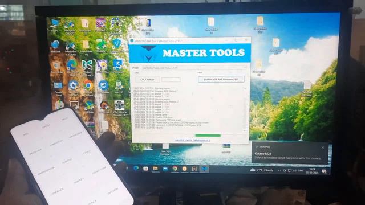The width and height of the screenshot is (365, 205).
Task: Open This PC desktop icon
Action: pyautogui.click(x=55, y=25)
